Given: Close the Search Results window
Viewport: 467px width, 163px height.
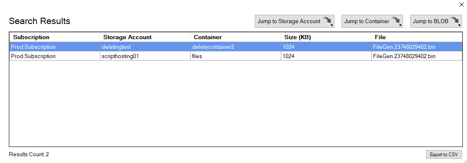Looking at the screenshot, I should (462, 5).
